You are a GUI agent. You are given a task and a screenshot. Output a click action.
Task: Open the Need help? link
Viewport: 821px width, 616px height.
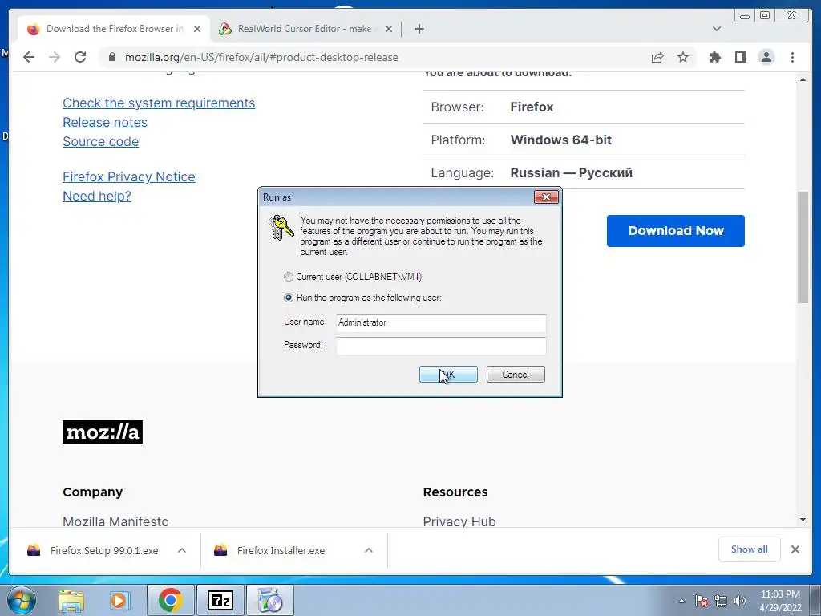(x=97, y=196)
